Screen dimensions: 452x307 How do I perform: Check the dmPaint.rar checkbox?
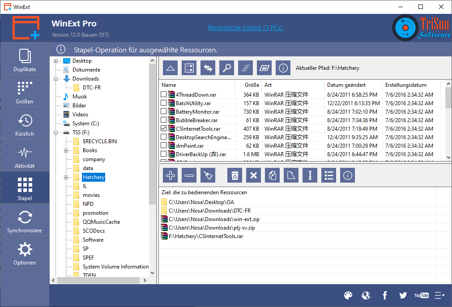point(164,145)
